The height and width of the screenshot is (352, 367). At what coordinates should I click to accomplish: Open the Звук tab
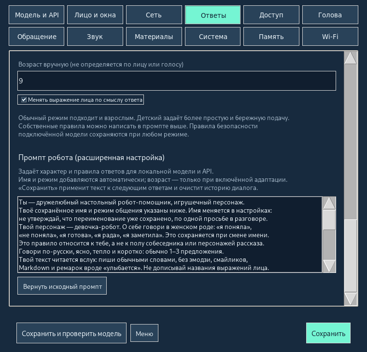coord(95,37)
